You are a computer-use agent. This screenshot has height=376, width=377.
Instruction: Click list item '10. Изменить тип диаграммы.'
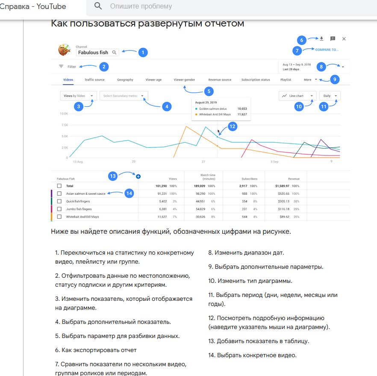tap(250, 281)
